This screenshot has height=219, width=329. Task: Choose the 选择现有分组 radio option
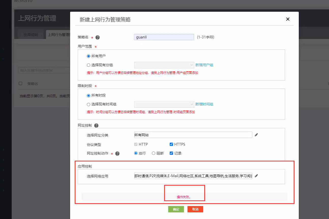tap(88, 65)
